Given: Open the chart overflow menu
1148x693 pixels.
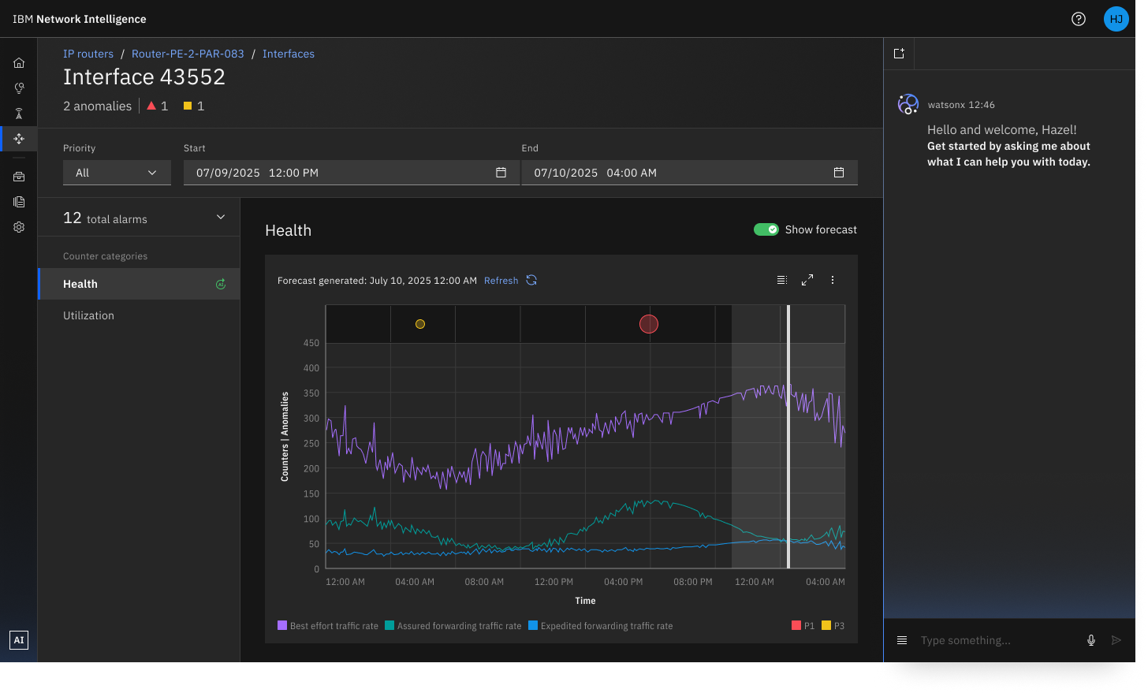Looking at the screenshot, I should click(x=832, y=279).
